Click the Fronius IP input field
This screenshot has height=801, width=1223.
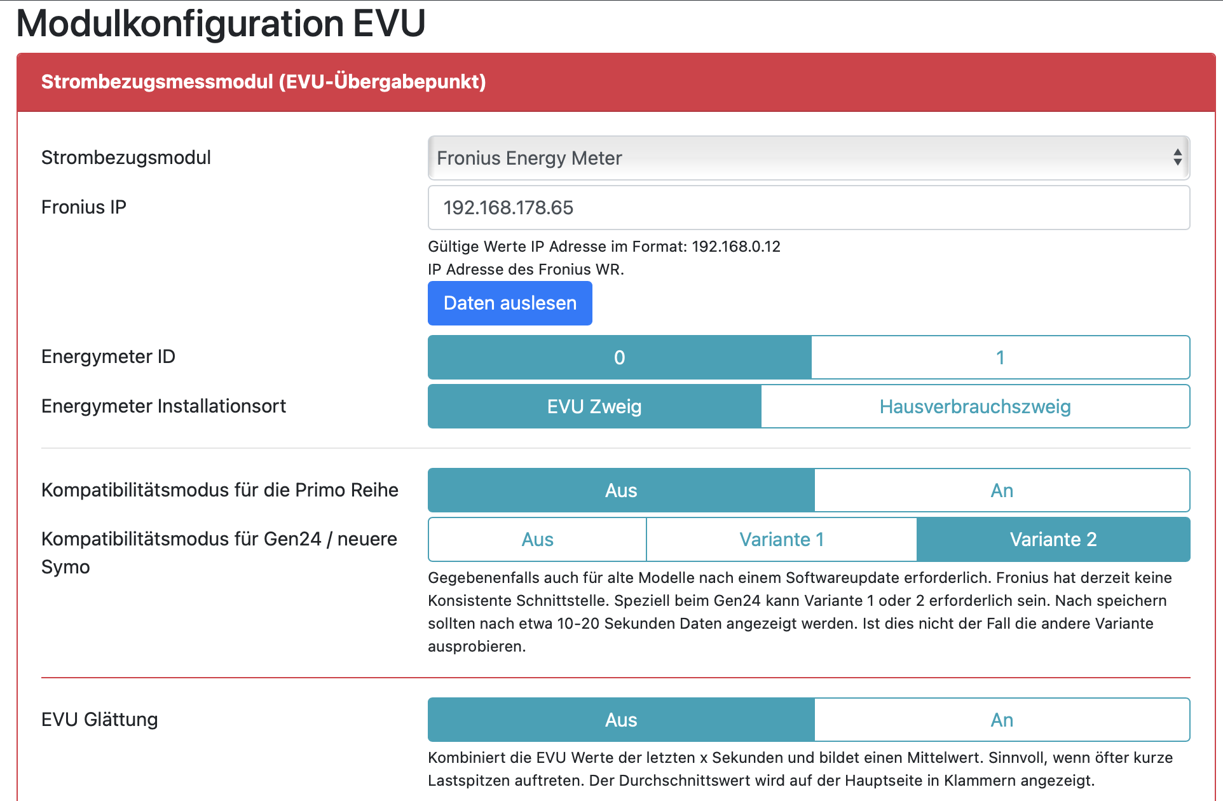(x=807, y=208)
